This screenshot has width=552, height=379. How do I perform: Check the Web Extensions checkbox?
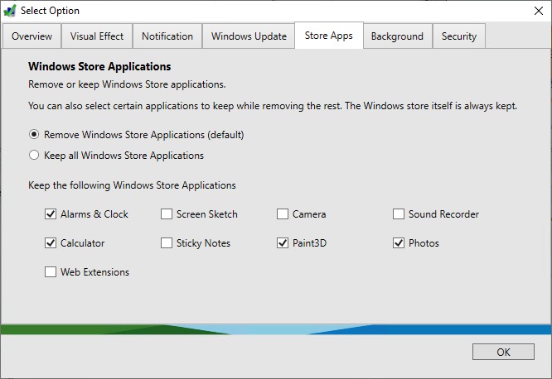(51, 272)
